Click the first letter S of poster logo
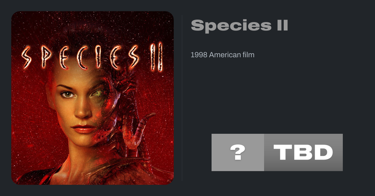Screen dimensions: 375x196 tap(27, 58)
